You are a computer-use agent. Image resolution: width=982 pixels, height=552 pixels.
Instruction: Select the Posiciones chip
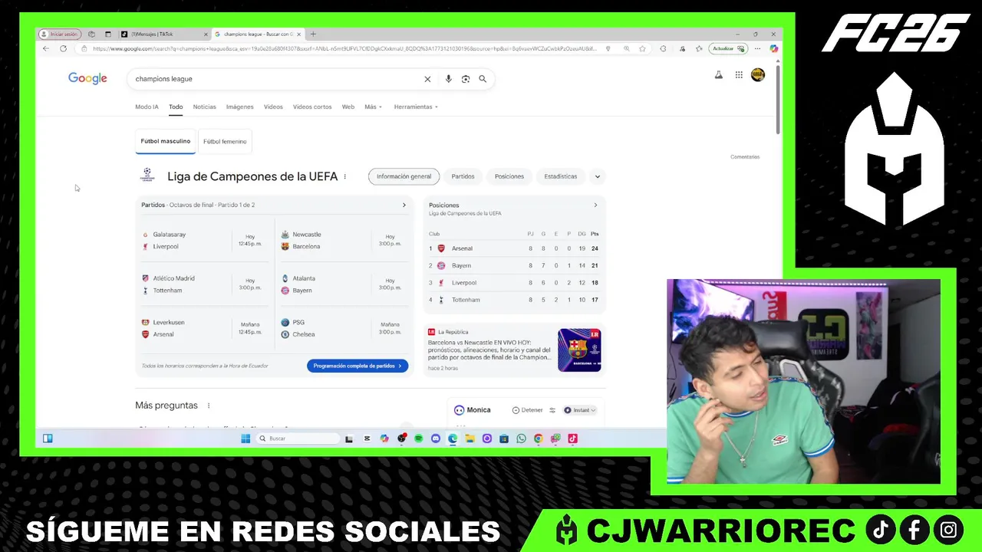coord(509,176)
